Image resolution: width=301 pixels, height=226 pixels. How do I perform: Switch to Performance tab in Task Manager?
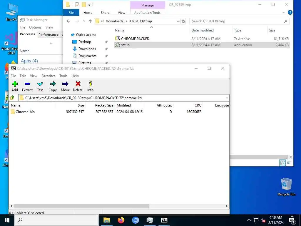point(49,35)
